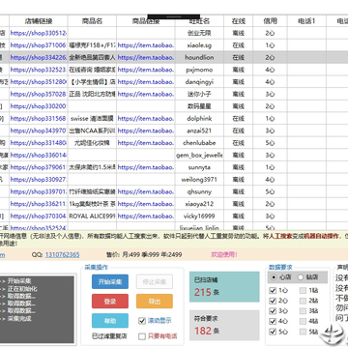
Task: Open the item.taobao link in the vicky16999 row
Action: tap(146, 217)
